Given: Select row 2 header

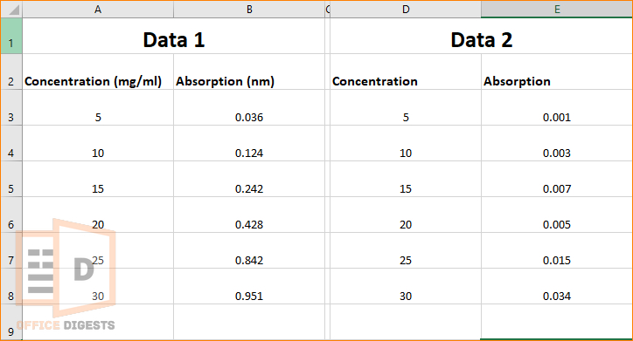Looking at the screenshot, I should click(11, 72).
